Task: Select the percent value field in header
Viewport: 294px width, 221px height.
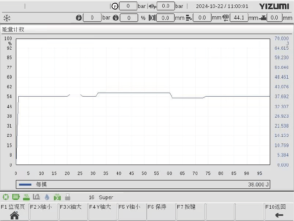Action: pos(129,18)
